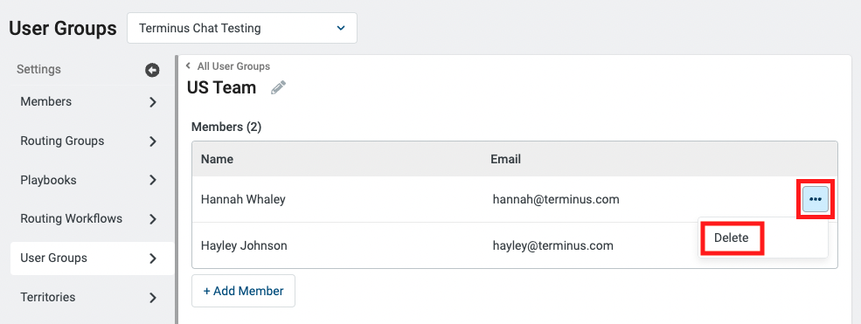Select Delete from the context menu
The height and width of the screenshot is (324, 861).
pos(732,238)
